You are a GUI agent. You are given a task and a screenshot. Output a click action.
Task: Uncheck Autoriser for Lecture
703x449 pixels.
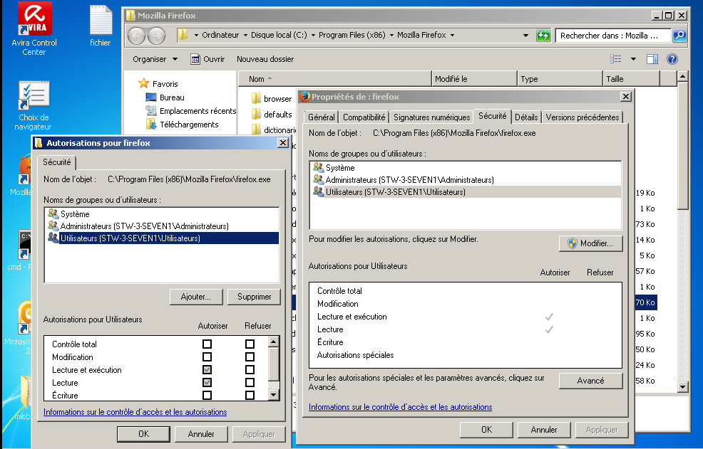click(207, 381)
